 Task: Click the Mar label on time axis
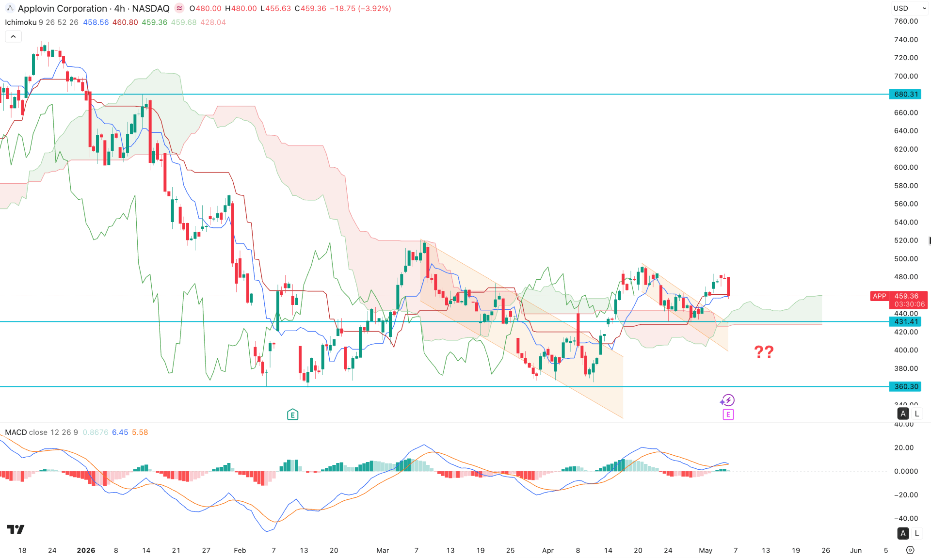click(383, 550)
